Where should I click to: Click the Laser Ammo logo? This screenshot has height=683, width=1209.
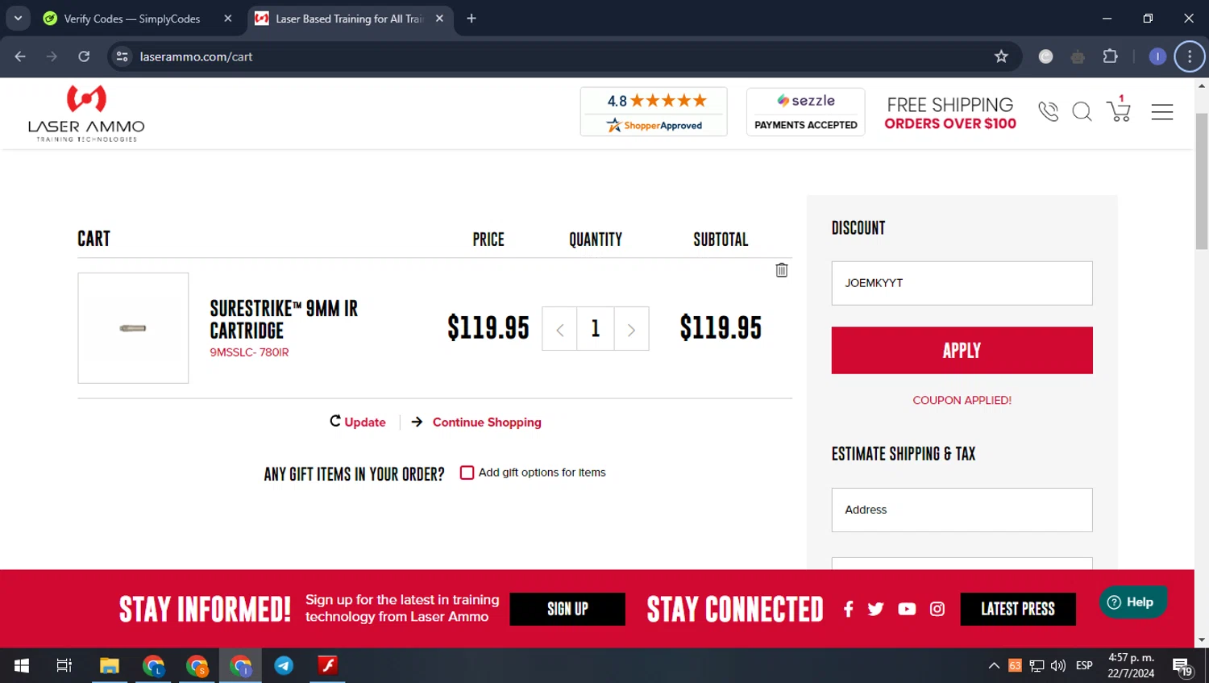(x=86, y=113)
